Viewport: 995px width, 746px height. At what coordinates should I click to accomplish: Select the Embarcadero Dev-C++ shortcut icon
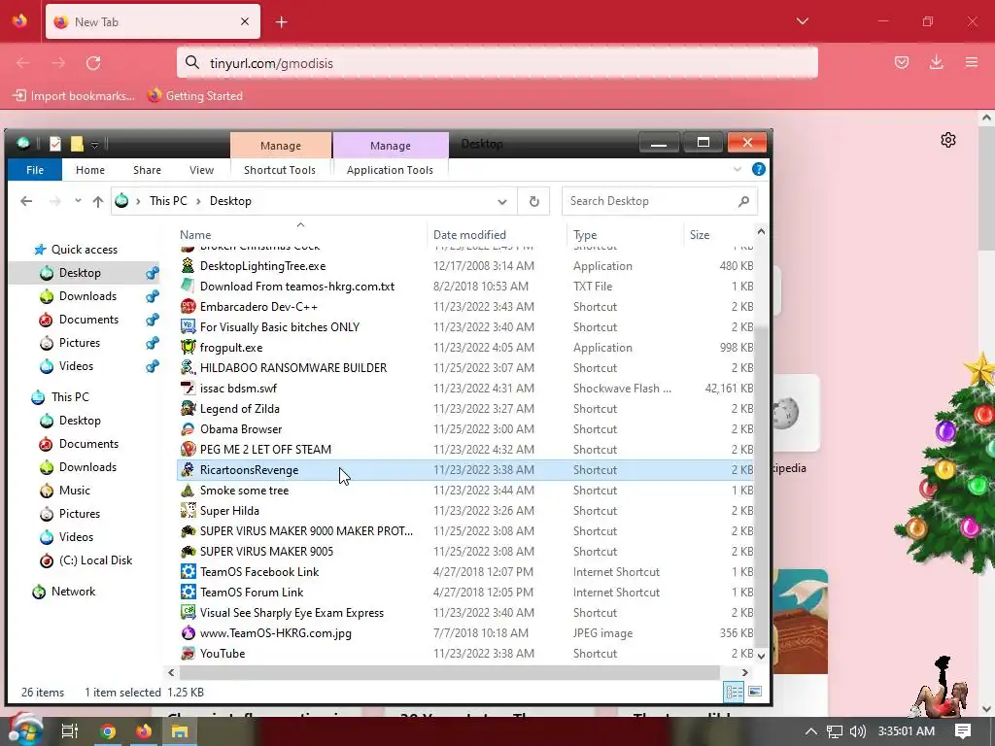click(188, 306)
